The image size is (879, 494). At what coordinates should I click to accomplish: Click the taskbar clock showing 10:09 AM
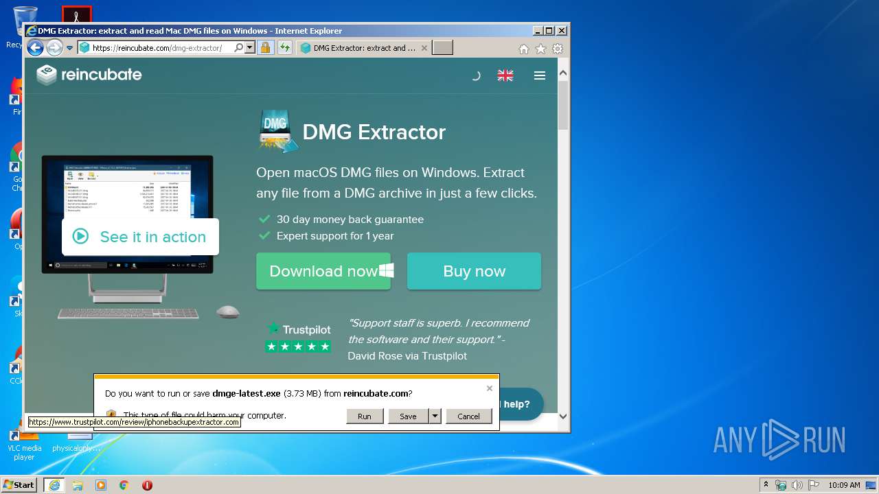click(844, 485)
